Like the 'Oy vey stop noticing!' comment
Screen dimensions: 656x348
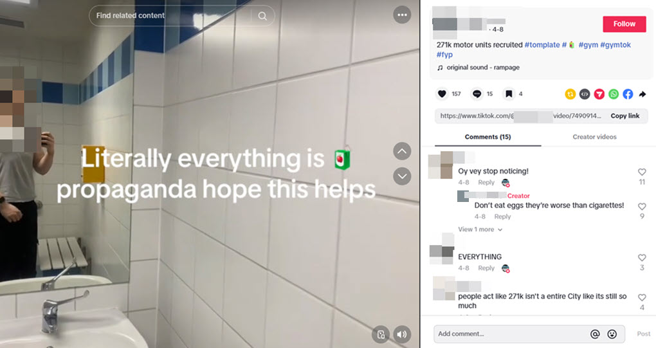642,172
